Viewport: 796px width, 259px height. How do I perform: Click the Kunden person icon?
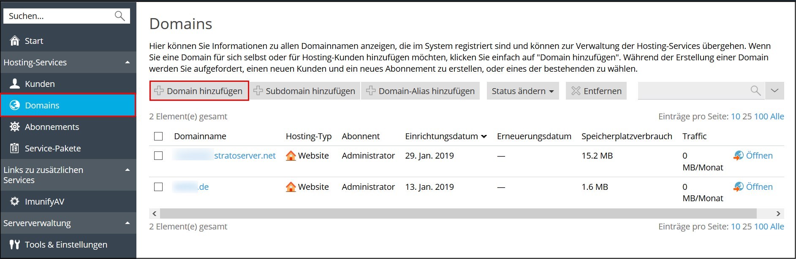(14, 84)
